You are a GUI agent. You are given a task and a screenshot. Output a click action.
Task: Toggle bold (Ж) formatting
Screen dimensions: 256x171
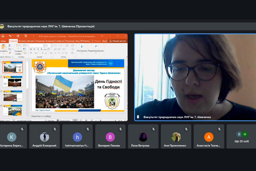pos(31,49)
